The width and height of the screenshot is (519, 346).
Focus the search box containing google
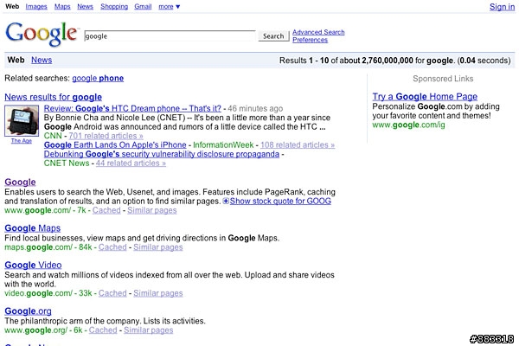[170, 35]
